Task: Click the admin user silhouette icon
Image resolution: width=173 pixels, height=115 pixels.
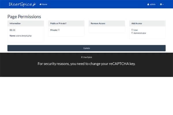Action: (148, 4)
